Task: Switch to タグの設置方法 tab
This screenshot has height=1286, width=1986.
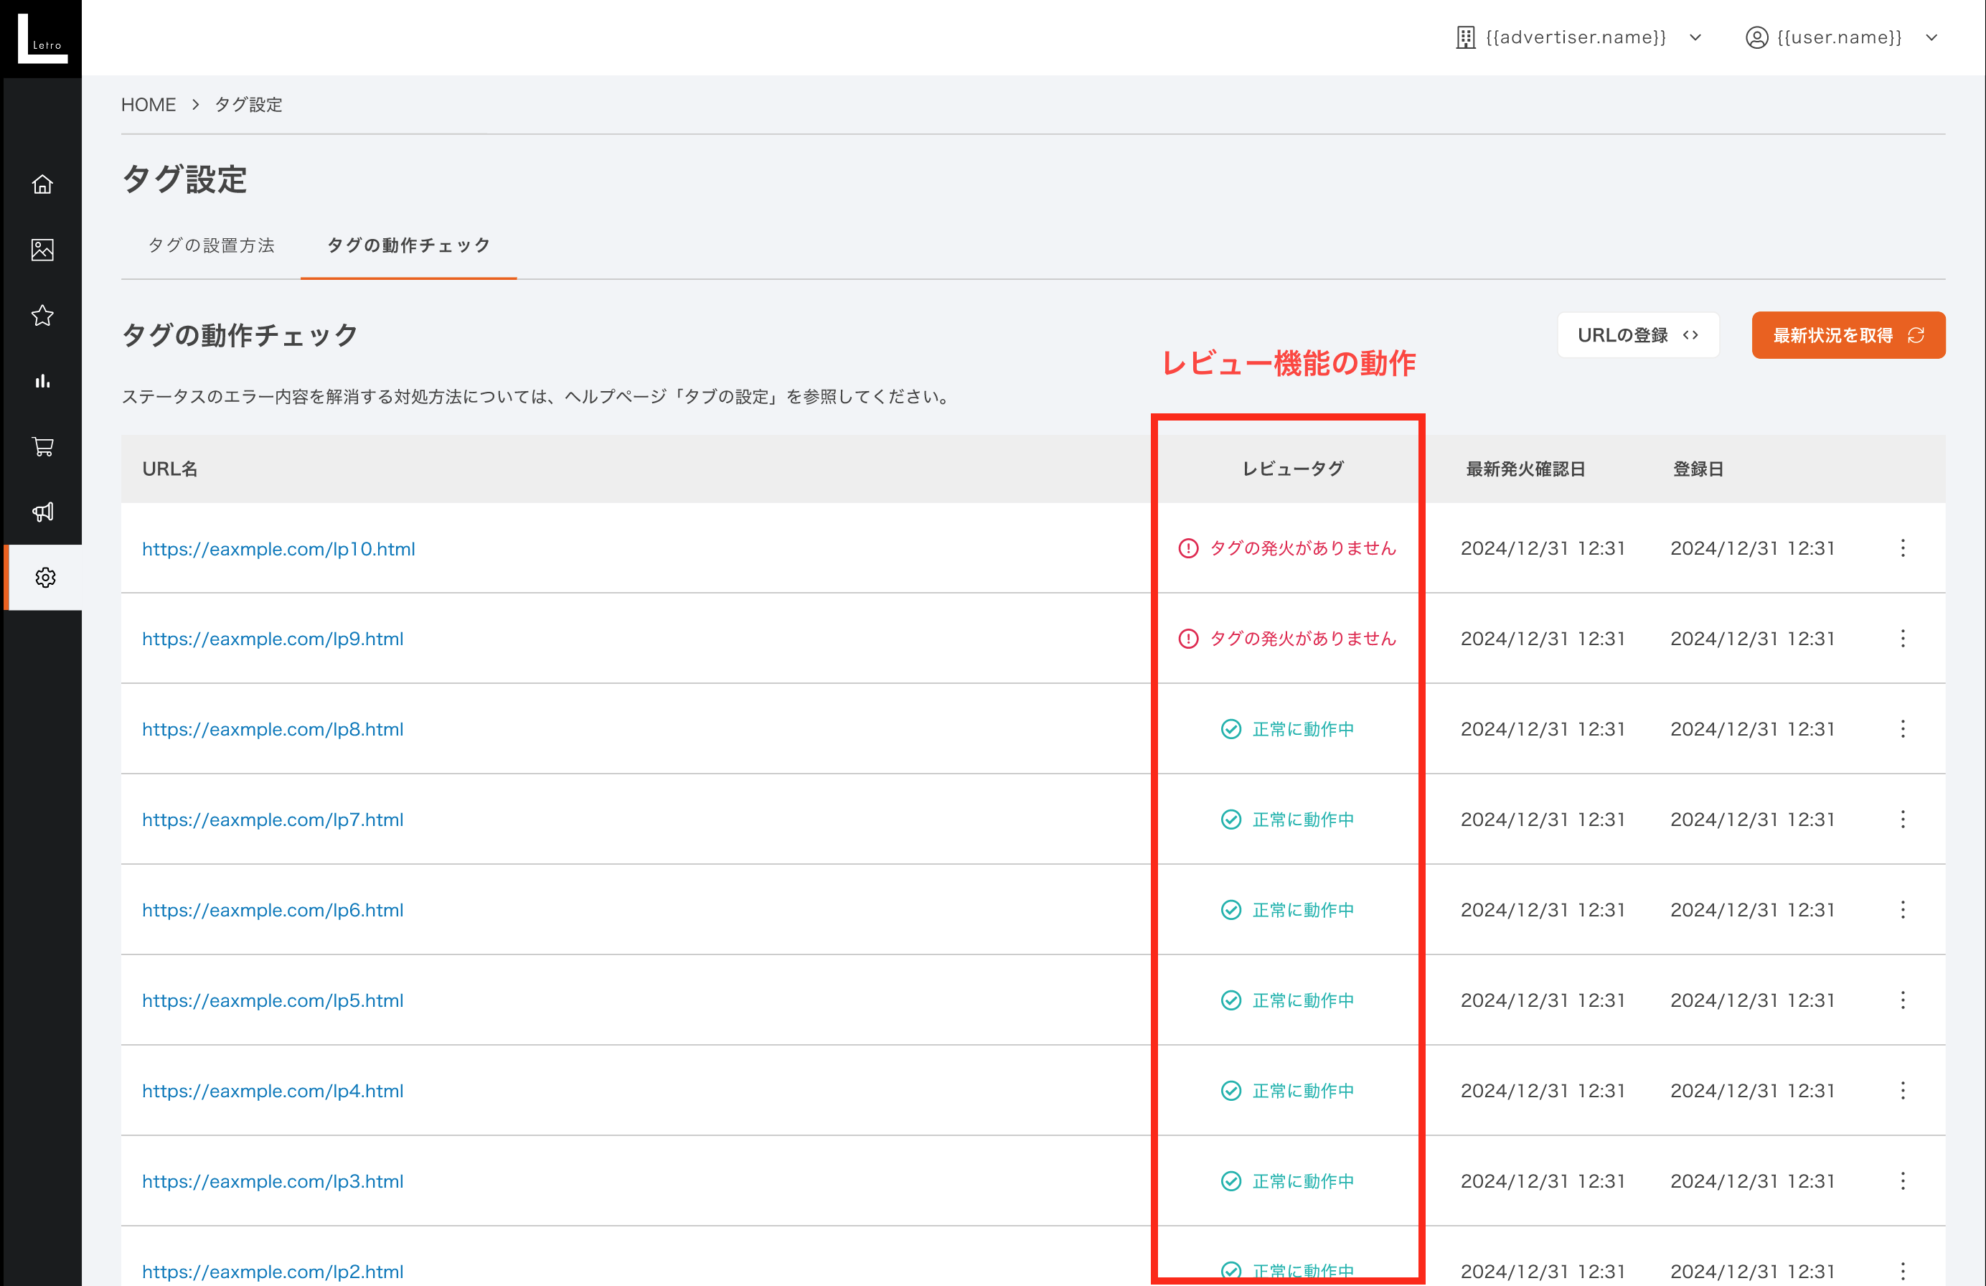Action: (x=211, y=245)
